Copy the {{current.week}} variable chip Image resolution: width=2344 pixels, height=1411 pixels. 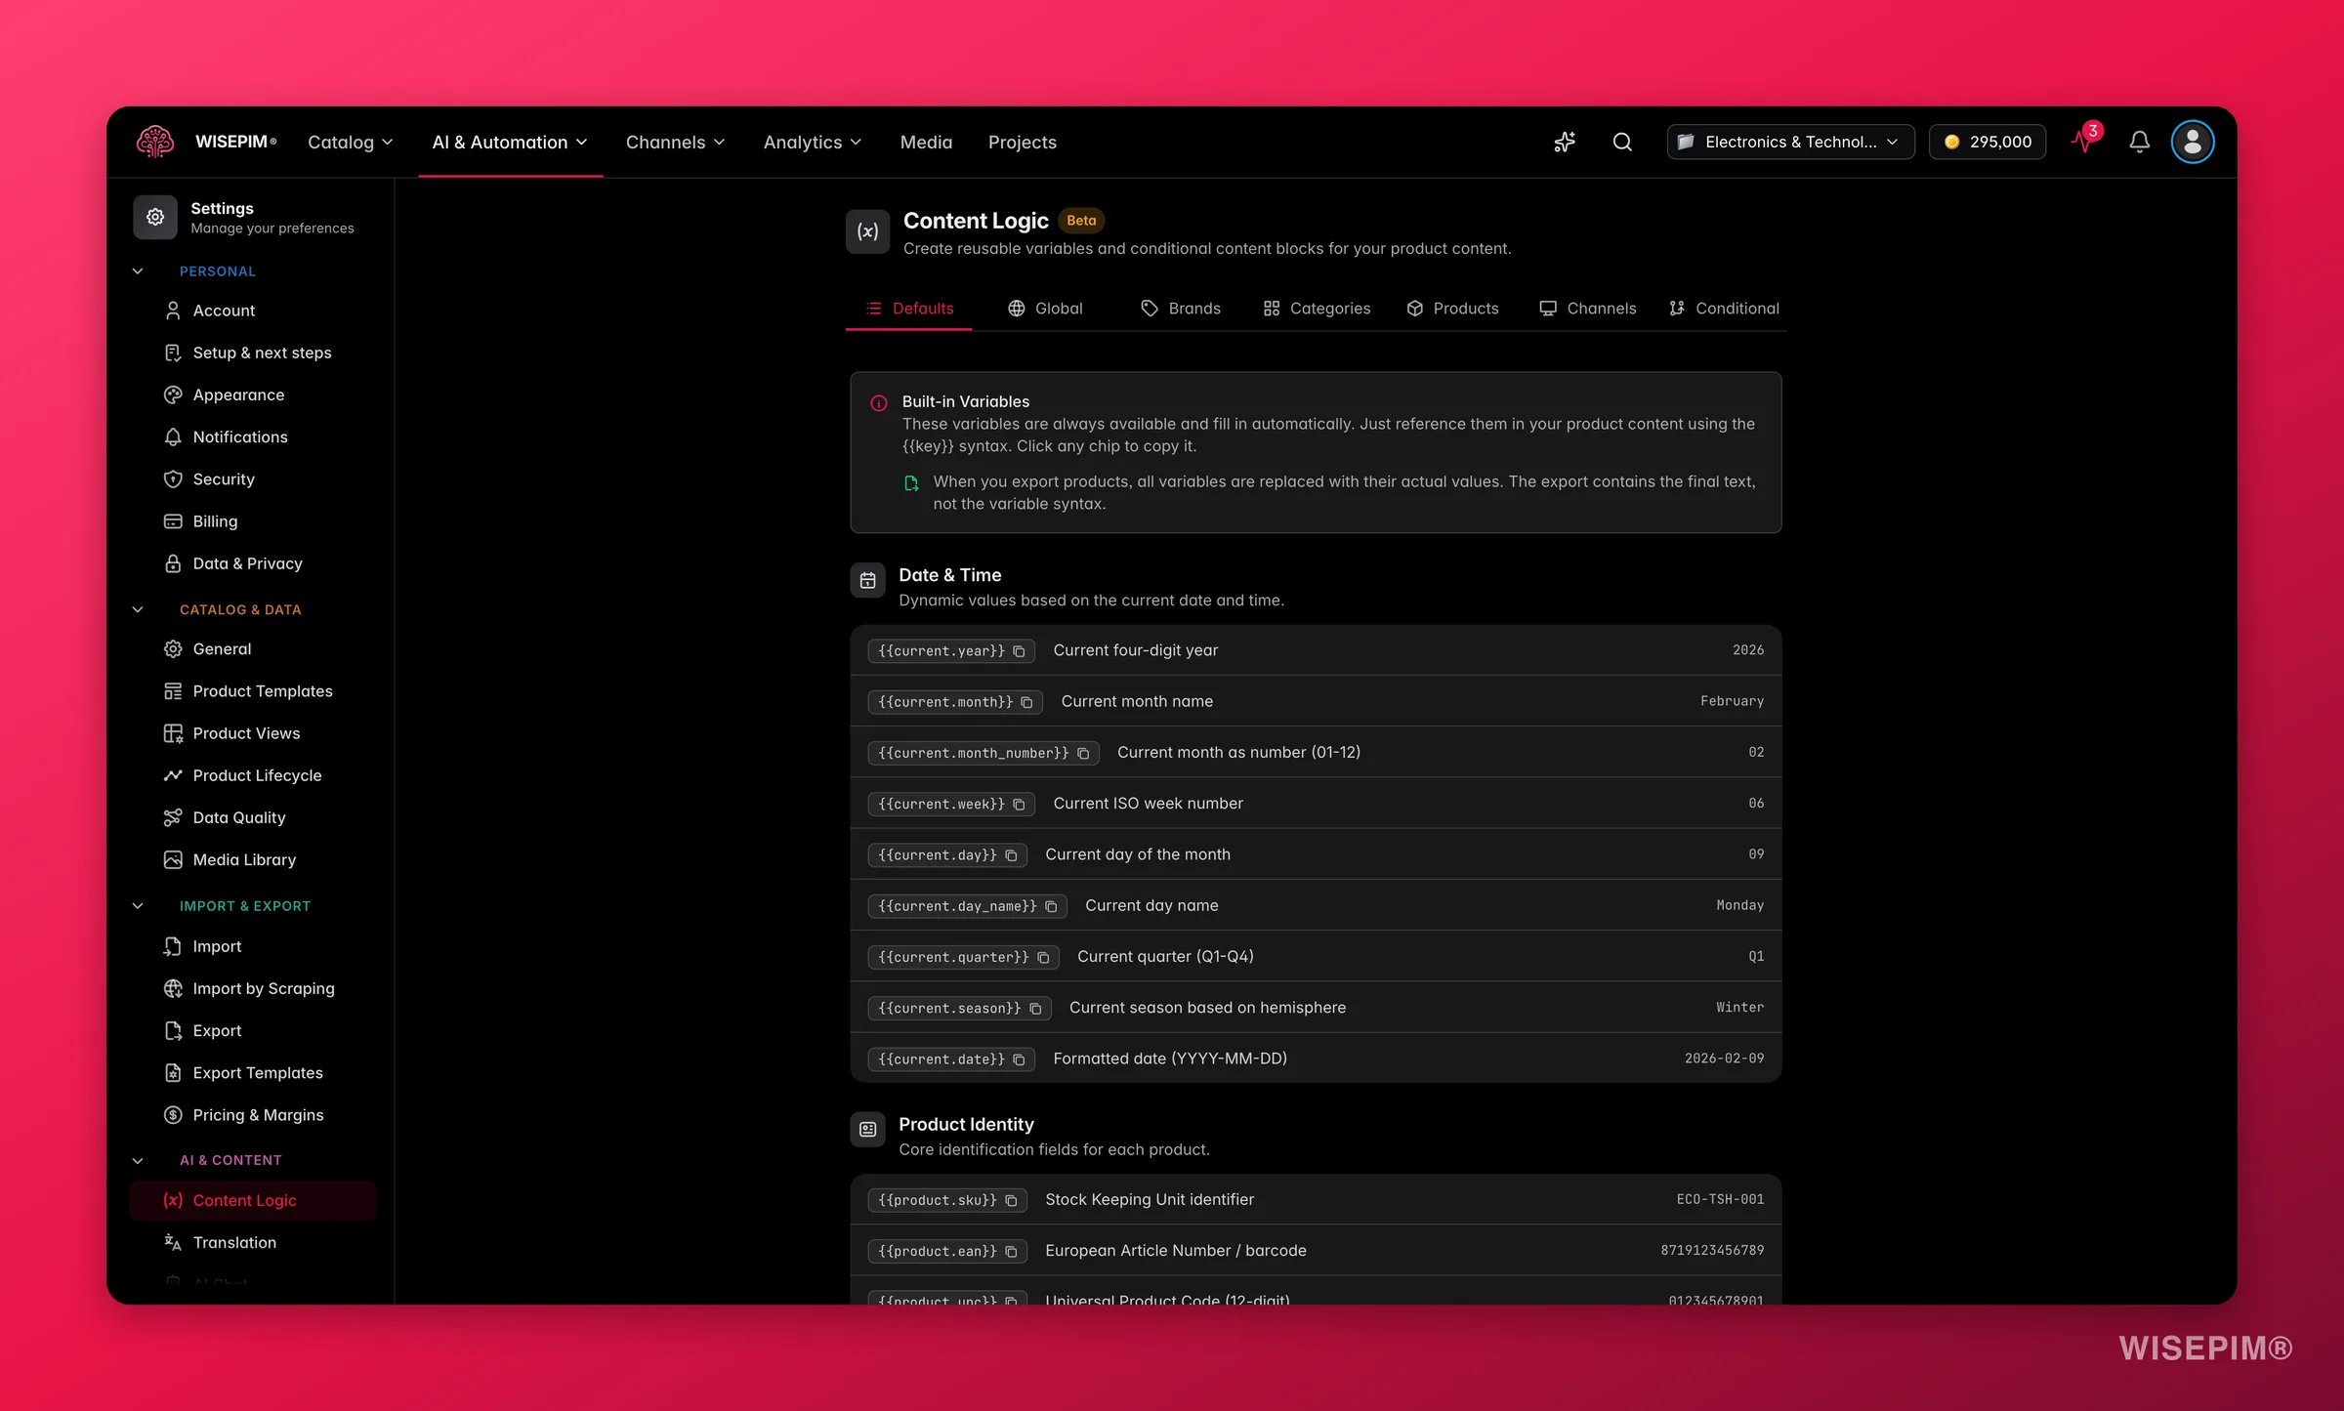951,804
